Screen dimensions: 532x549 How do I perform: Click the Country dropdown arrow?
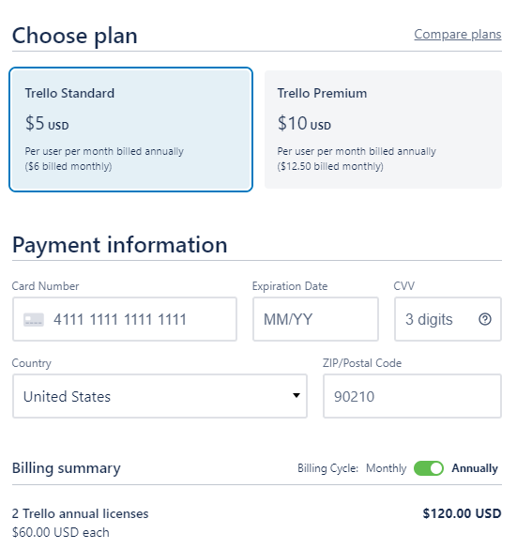(296, 396)
